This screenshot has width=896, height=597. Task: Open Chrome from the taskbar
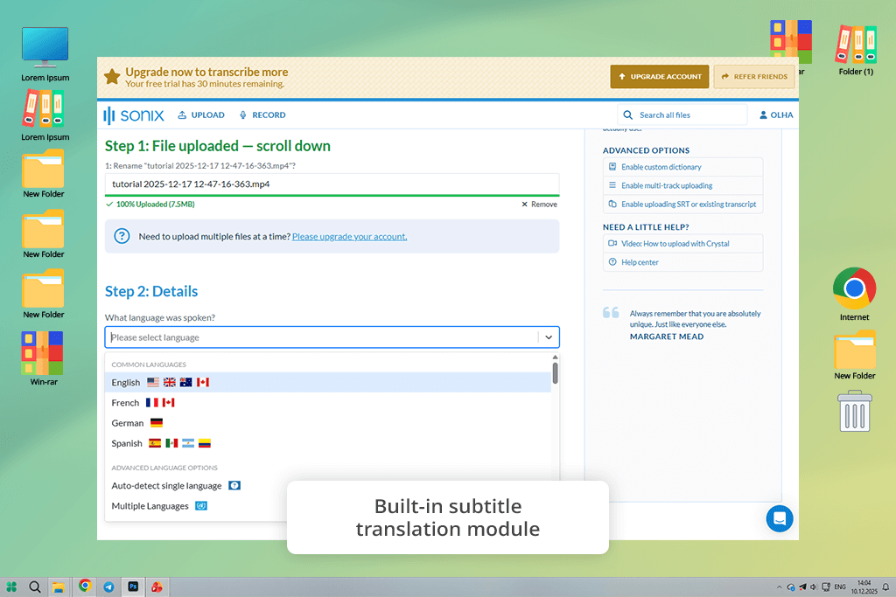pos(85,586)
